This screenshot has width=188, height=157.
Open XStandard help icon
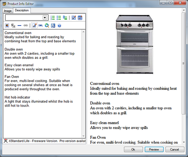point(59,26)
